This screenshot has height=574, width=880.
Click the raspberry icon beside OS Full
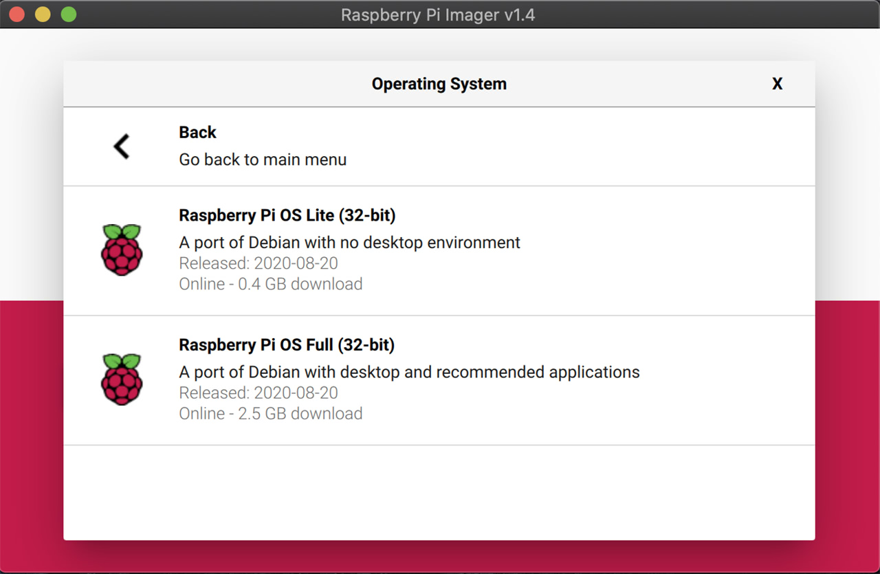click(122, 379)
